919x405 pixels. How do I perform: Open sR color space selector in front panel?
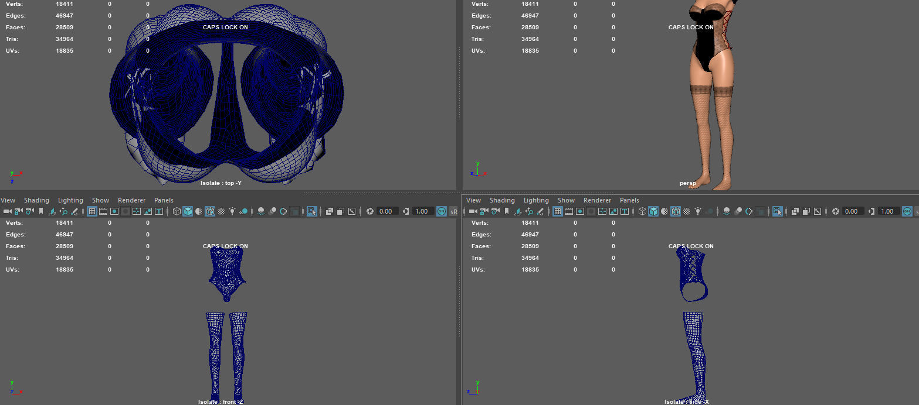454,211
